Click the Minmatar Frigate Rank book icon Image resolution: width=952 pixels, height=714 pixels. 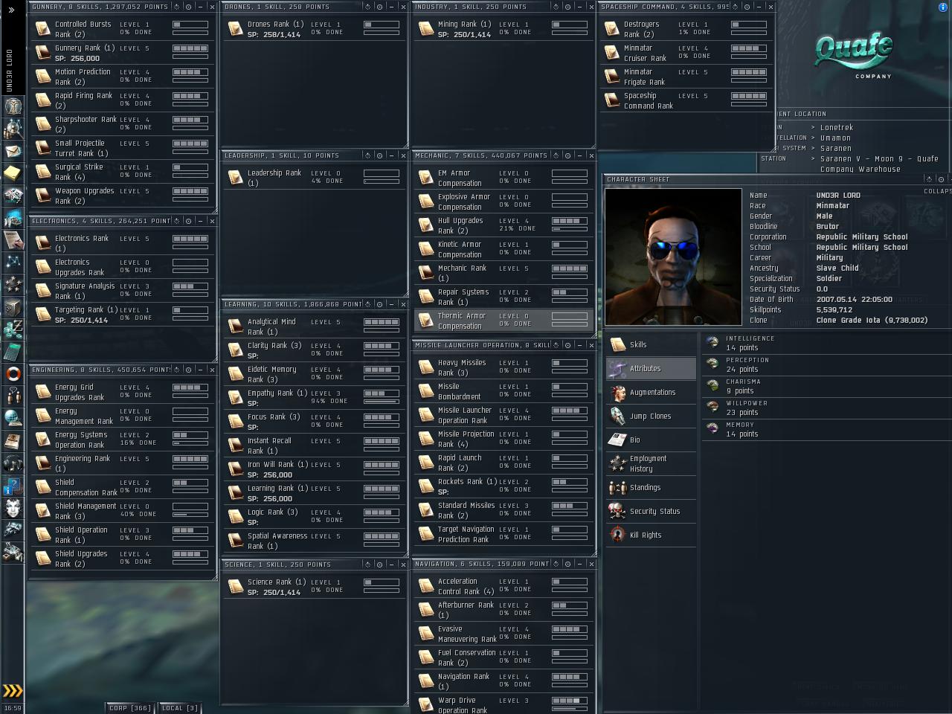click(611, 77)
